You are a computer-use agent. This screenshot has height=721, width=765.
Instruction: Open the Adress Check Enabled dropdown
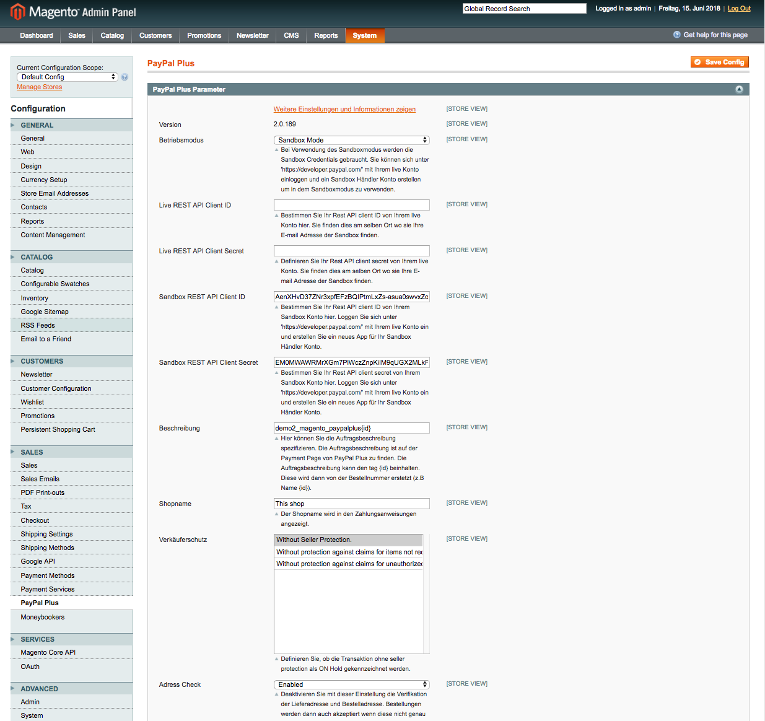click(x=351, y=684)
